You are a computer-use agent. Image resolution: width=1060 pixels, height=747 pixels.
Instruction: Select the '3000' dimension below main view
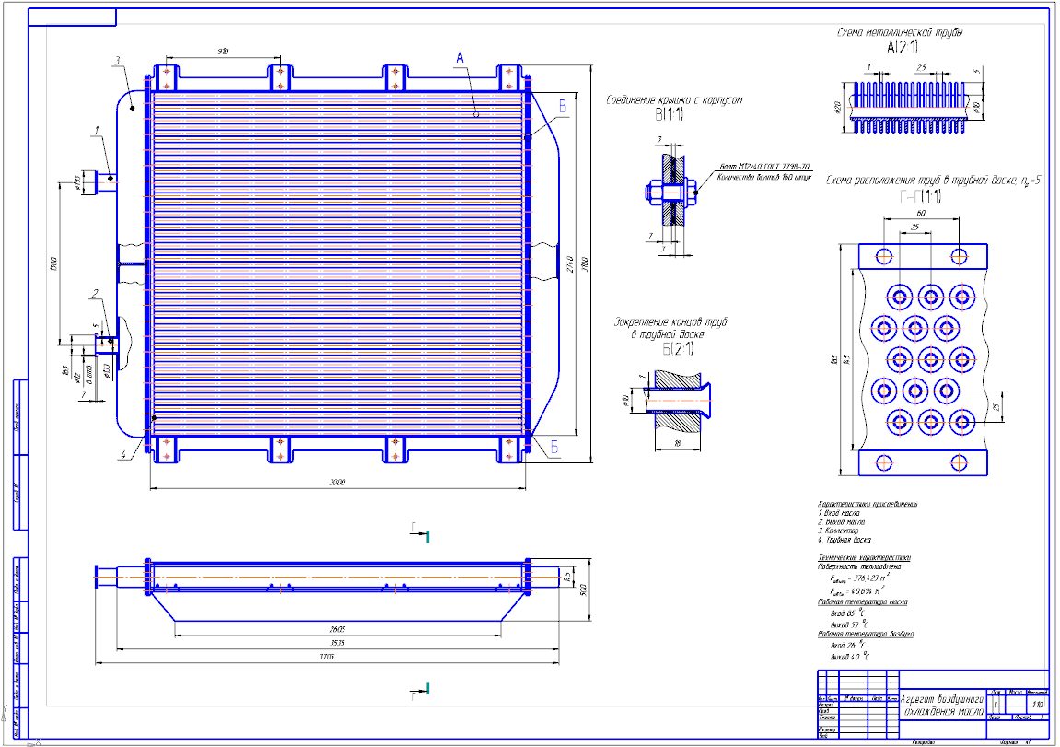[x=337, y=483]
